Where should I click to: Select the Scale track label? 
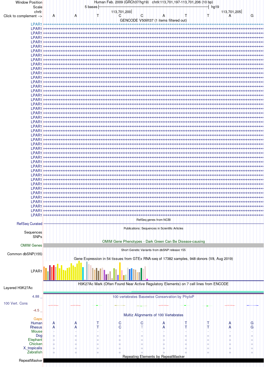38,7
